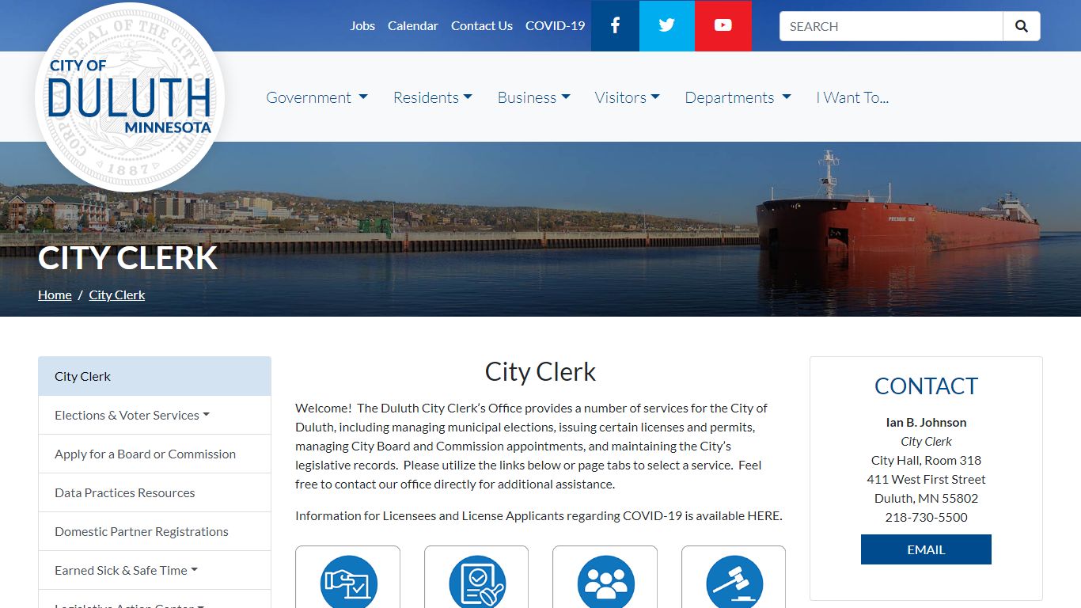Click the City of Duluth seal logo
This screenshot has height=608, width=1081.
[x=130, y=97]
